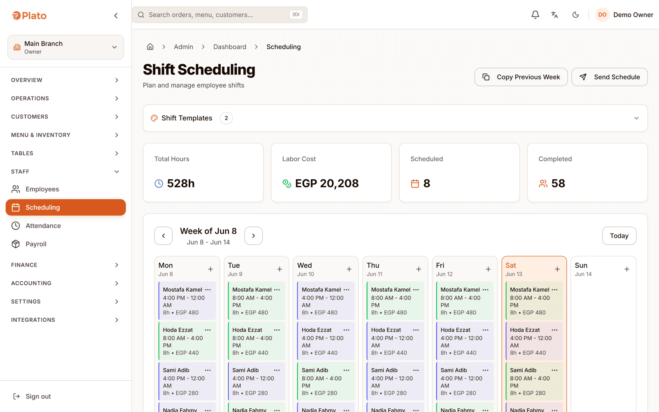Viewport: 659px width, 412px height.
Task: Collapse the sidebar with the arrow icon
Action: [x=116, y=16]
